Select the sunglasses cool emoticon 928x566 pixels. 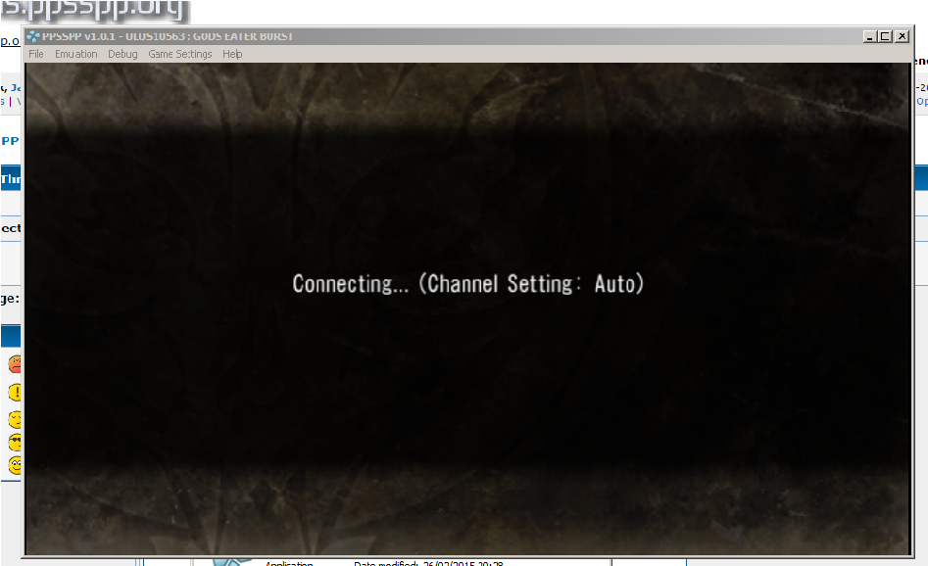(15, 442)
